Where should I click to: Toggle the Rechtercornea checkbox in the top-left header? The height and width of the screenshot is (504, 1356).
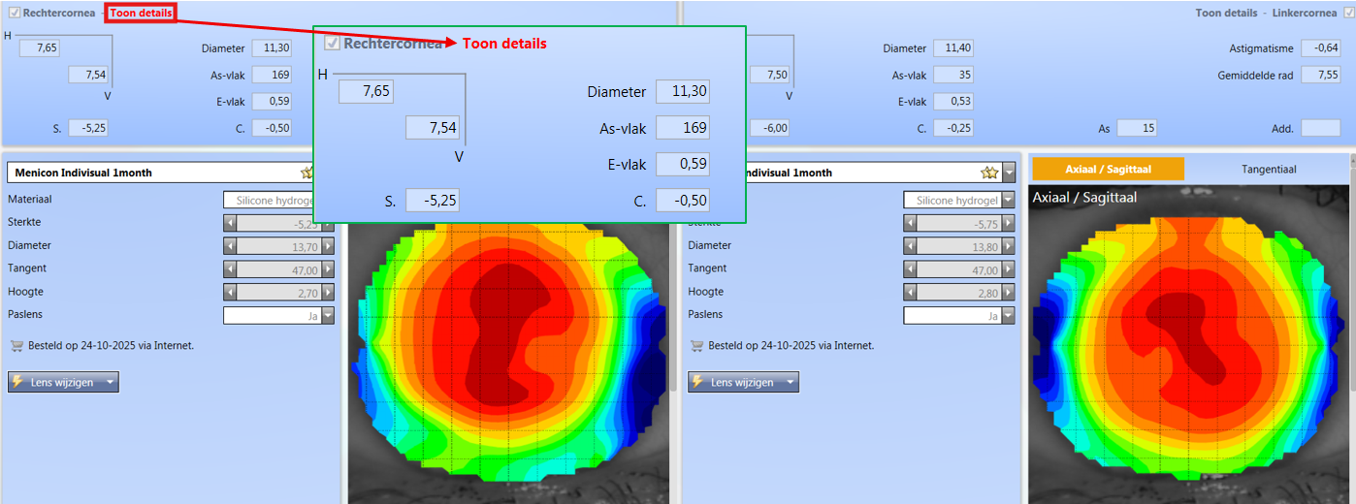[14, 14]
